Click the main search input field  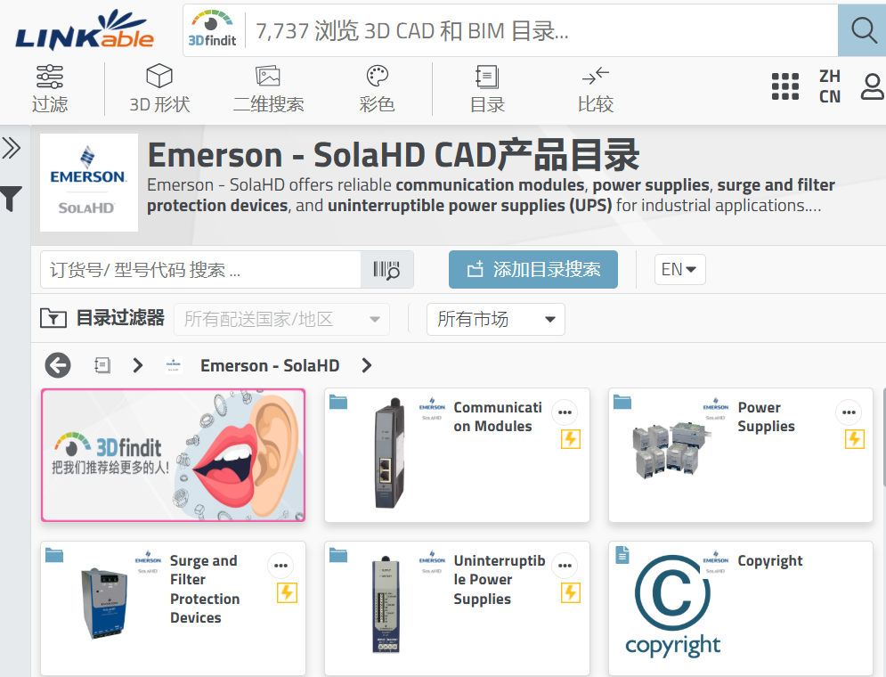coord(541,30)
